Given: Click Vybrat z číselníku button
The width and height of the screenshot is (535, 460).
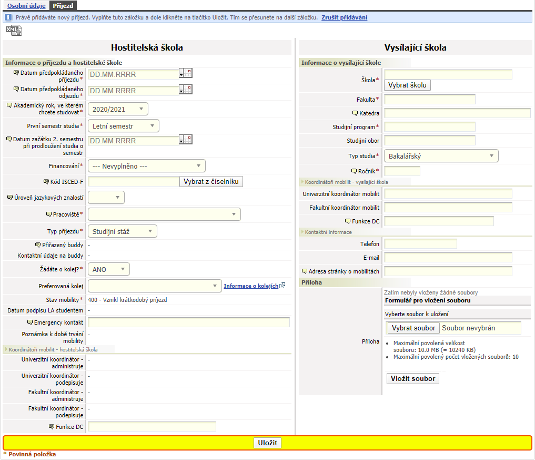Looking at the screenshot, I should click(211, 181).
